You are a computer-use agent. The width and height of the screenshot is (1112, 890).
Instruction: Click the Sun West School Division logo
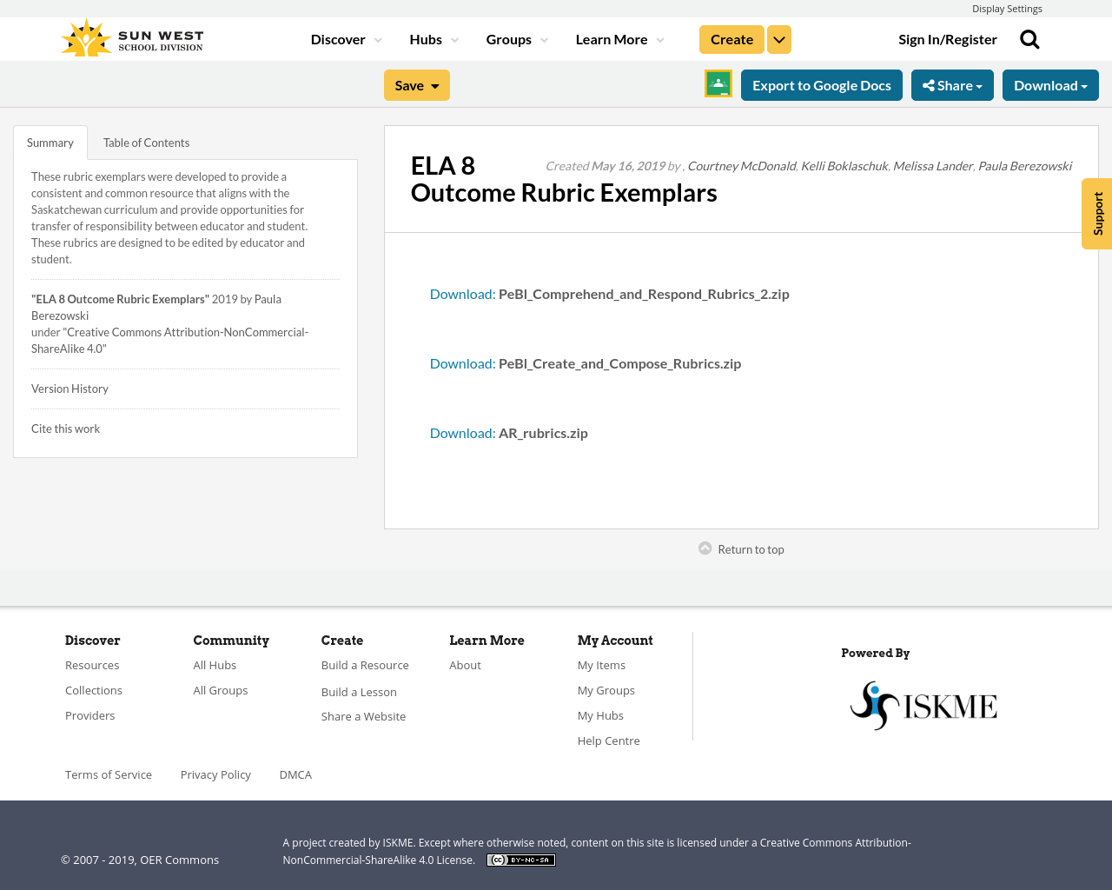pyautogui.click(x=130, y=37)
